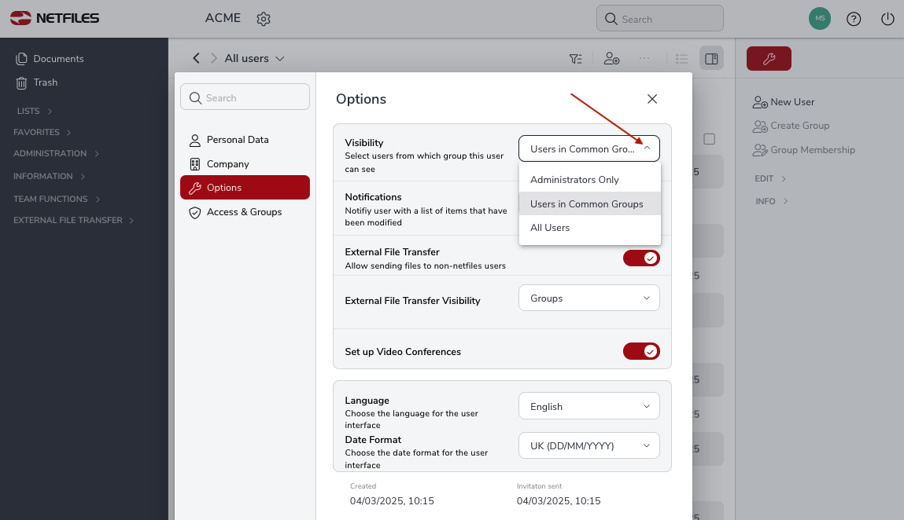
Task: Click the Company building icon
Action: pyautogui.click(x=195, y=164)
